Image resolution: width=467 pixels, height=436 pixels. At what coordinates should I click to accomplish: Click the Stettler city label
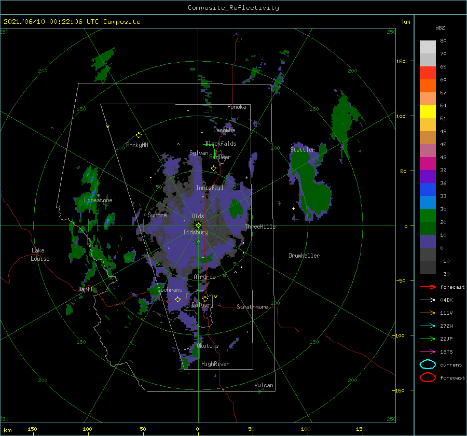303,150
